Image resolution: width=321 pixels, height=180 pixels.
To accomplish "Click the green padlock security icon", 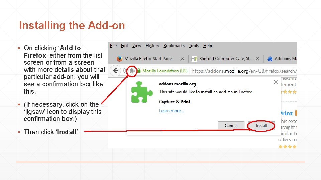I will click(x=139, y=71).
